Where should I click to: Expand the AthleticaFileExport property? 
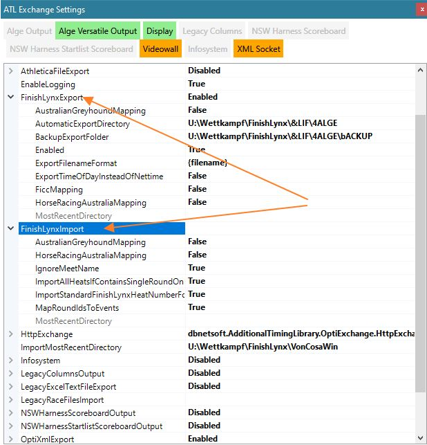tap(10, 71)
